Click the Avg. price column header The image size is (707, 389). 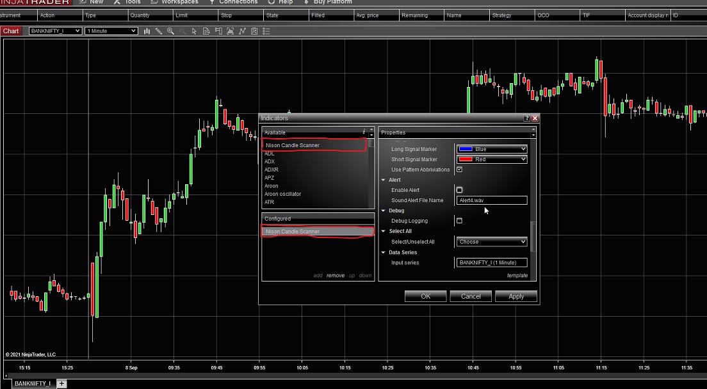tap(376, 15)
